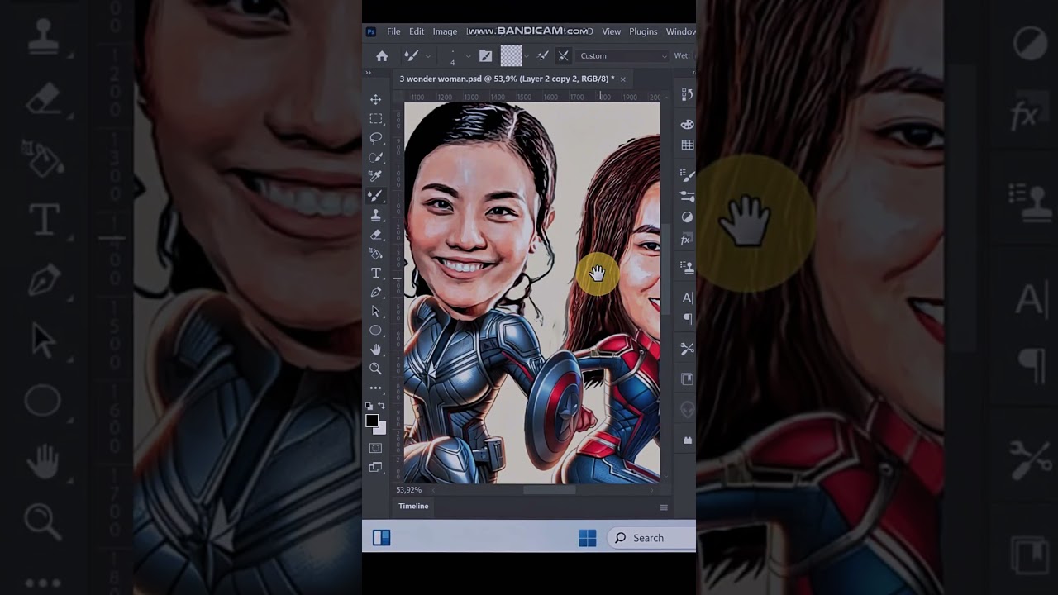The image size is (1058, 595).
Task: Select the Ellipse shape tool
Action: coord(375,331)
